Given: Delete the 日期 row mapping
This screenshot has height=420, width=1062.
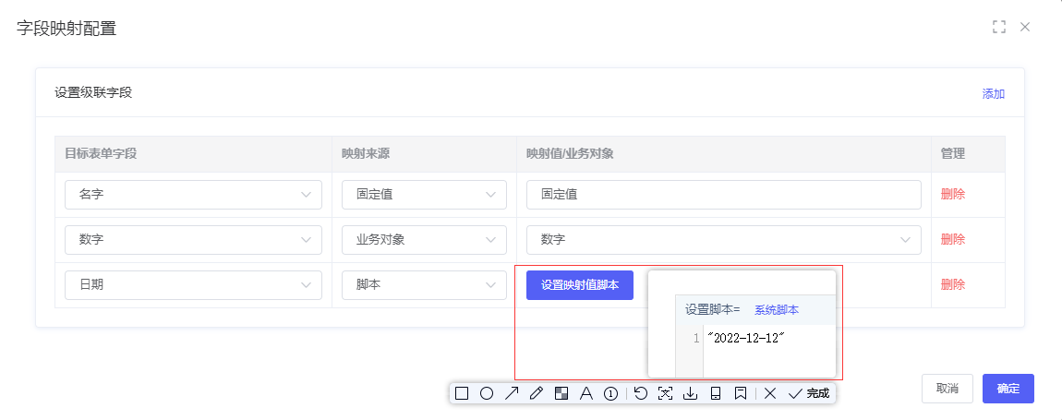Looking at the screenshot, I should (952, 285).
